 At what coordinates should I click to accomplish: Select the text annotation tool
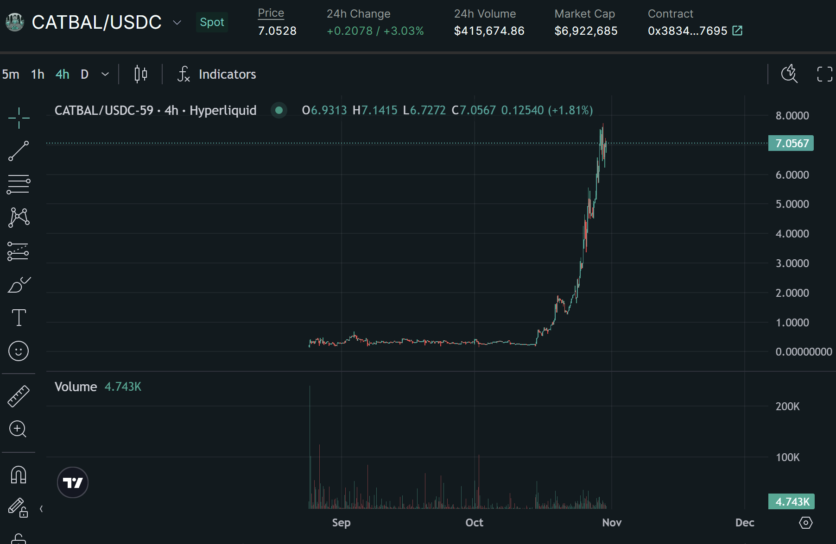point(19,318)
